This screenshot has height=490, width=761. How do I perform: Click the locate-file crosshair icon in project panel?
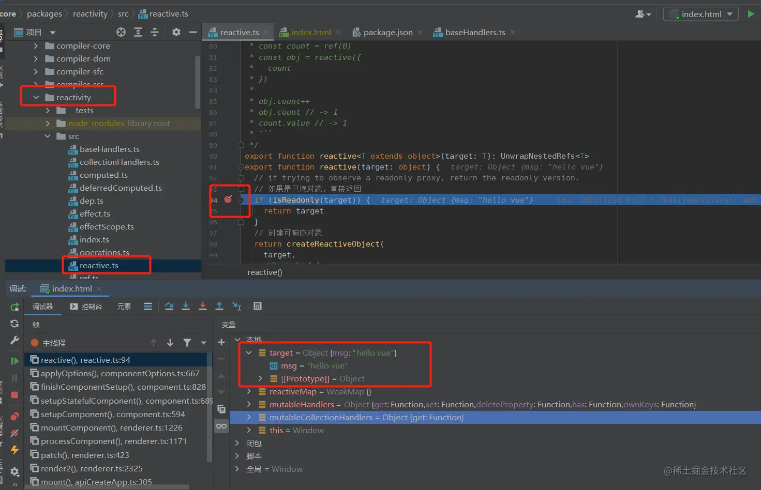[121, 32]
